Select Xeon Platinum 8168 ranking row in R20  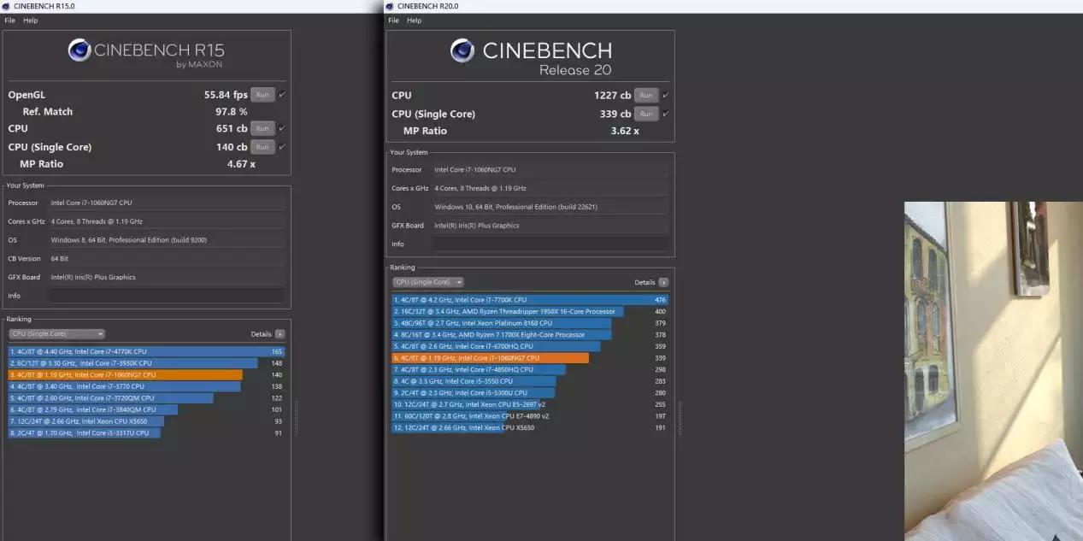[x=530, y=323]
